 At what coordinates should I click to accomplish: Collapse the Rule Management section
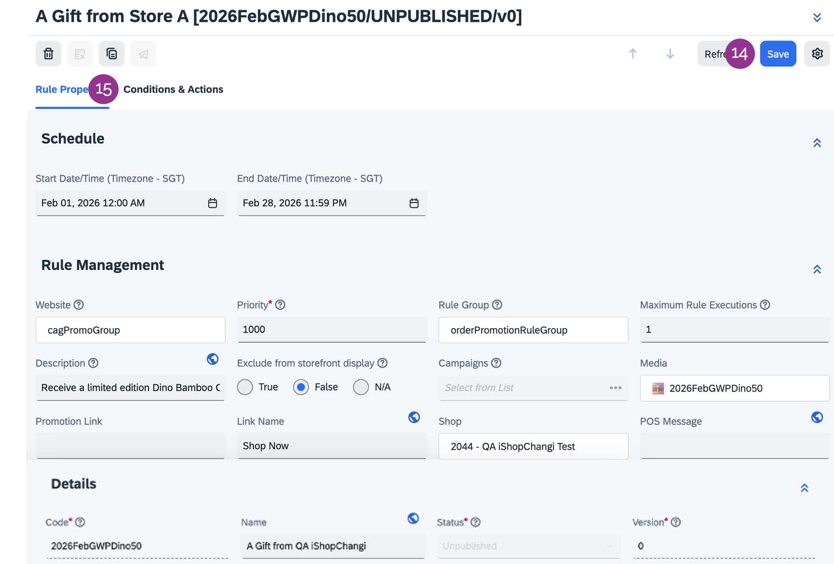pyautogui.click(x=817, y=269)
